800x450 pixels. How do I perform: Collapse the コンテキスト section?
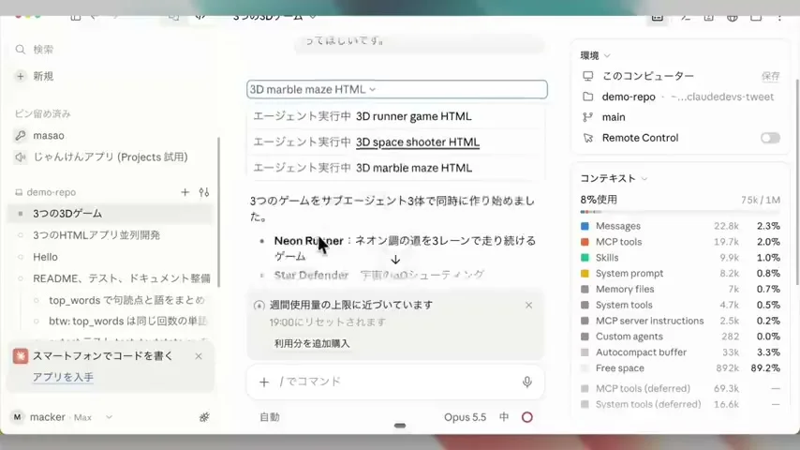click(614, 178)
